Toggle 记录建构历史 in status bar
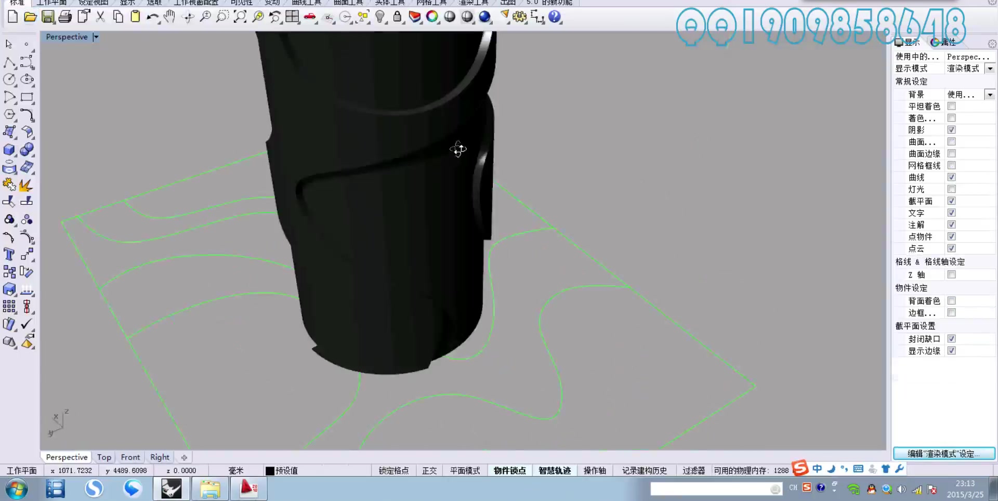998x501 pixels. click(x=645, y=471)
